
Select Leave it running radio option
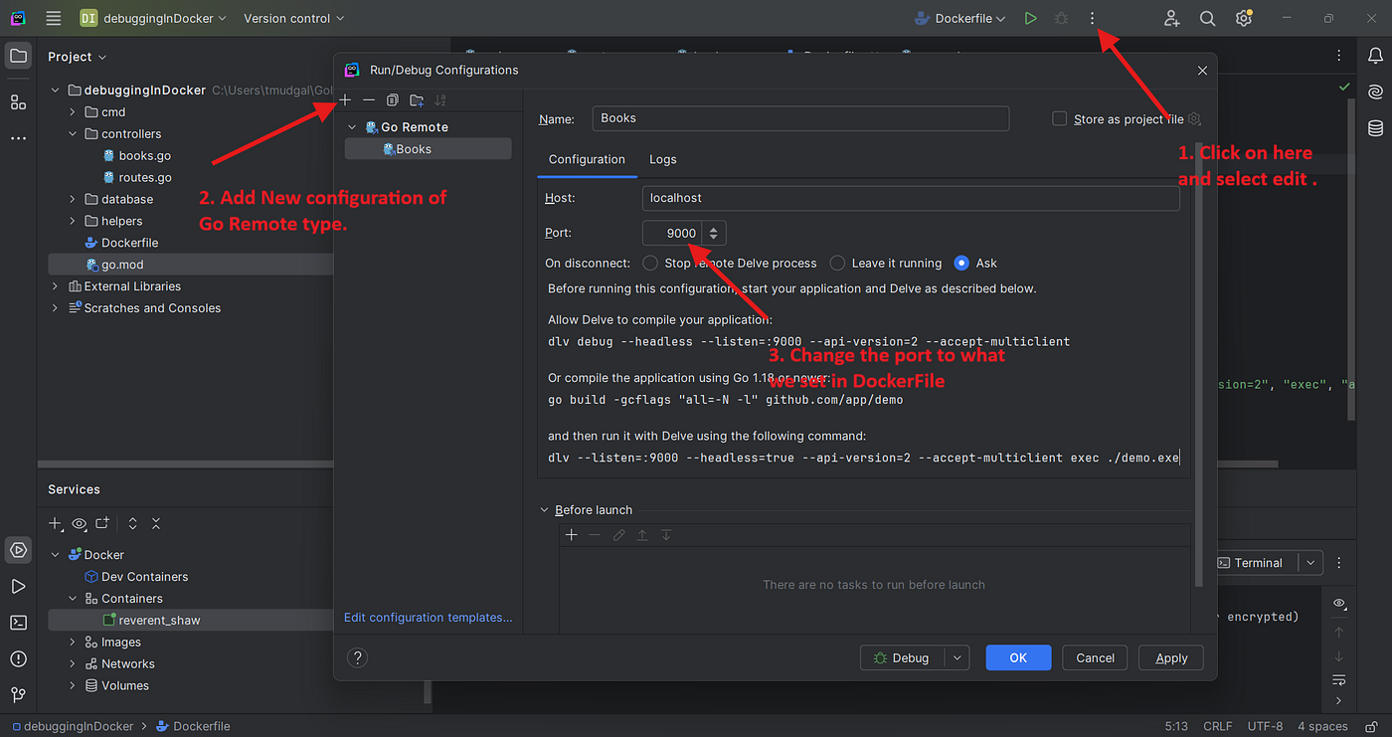(837, 263)
